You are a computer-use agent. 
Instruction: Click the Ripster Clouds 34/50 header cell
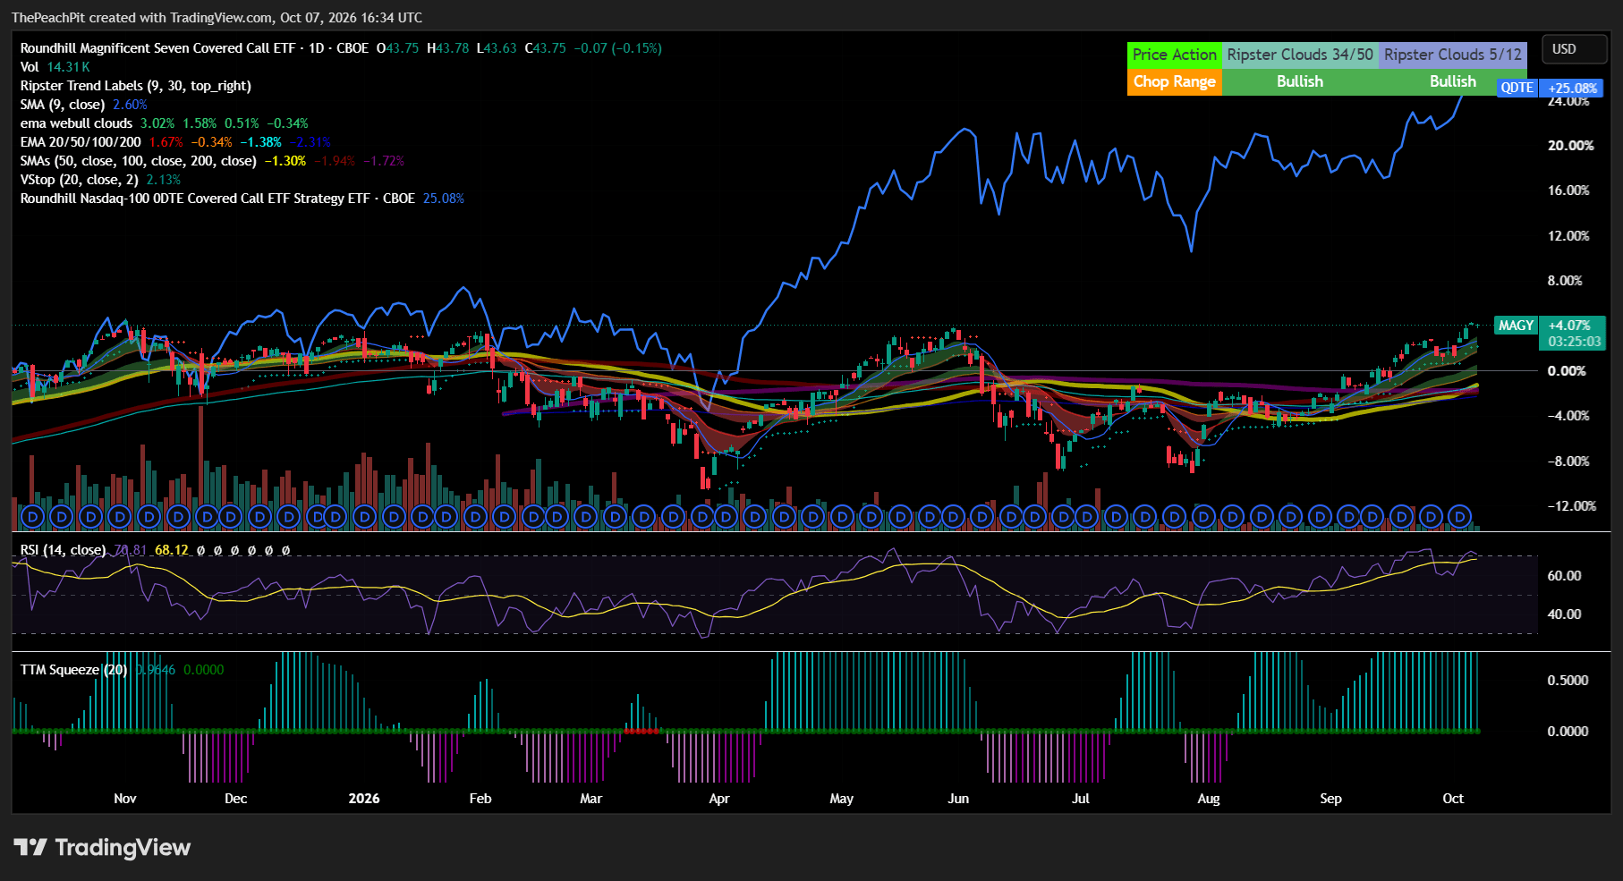pyautogui.click(x=1300, y=55)
